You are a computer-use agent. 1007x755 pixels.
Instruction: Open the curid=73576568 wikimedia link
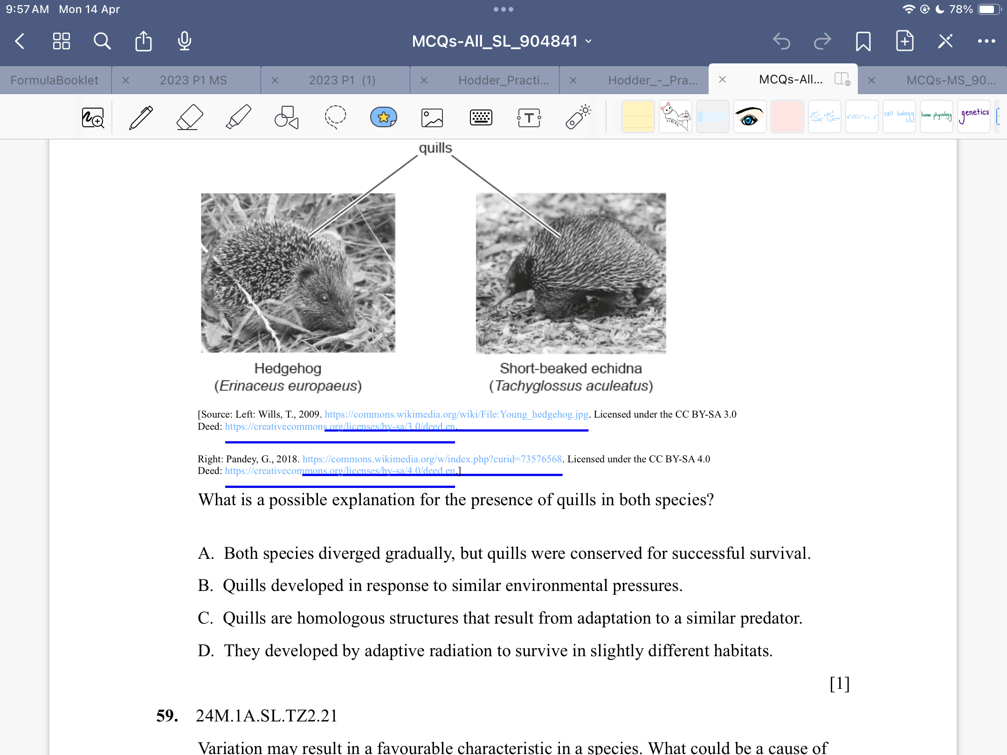(x=432, y=459)
